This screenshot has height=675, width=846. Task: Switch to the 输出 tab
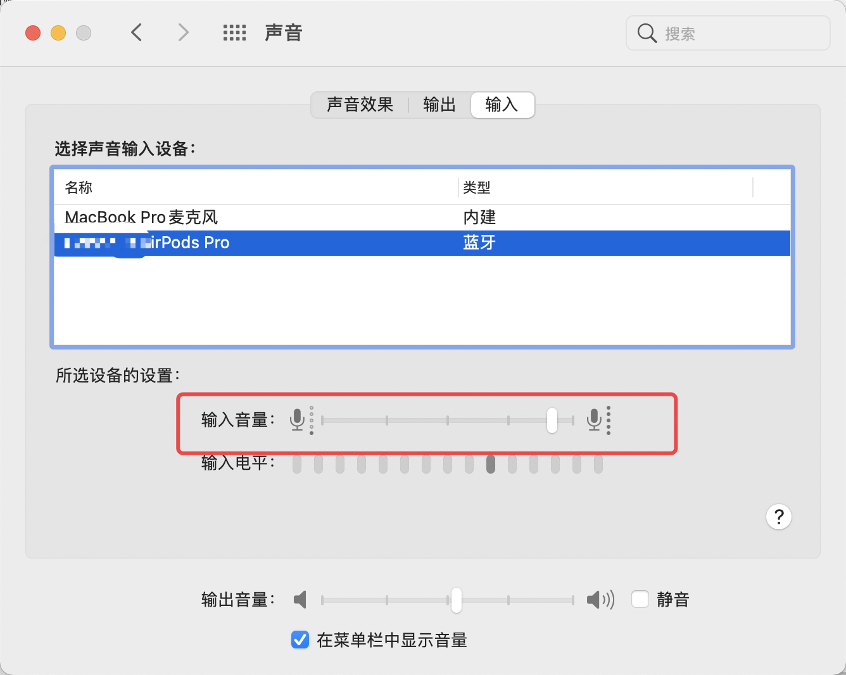[x=439, y=104]
